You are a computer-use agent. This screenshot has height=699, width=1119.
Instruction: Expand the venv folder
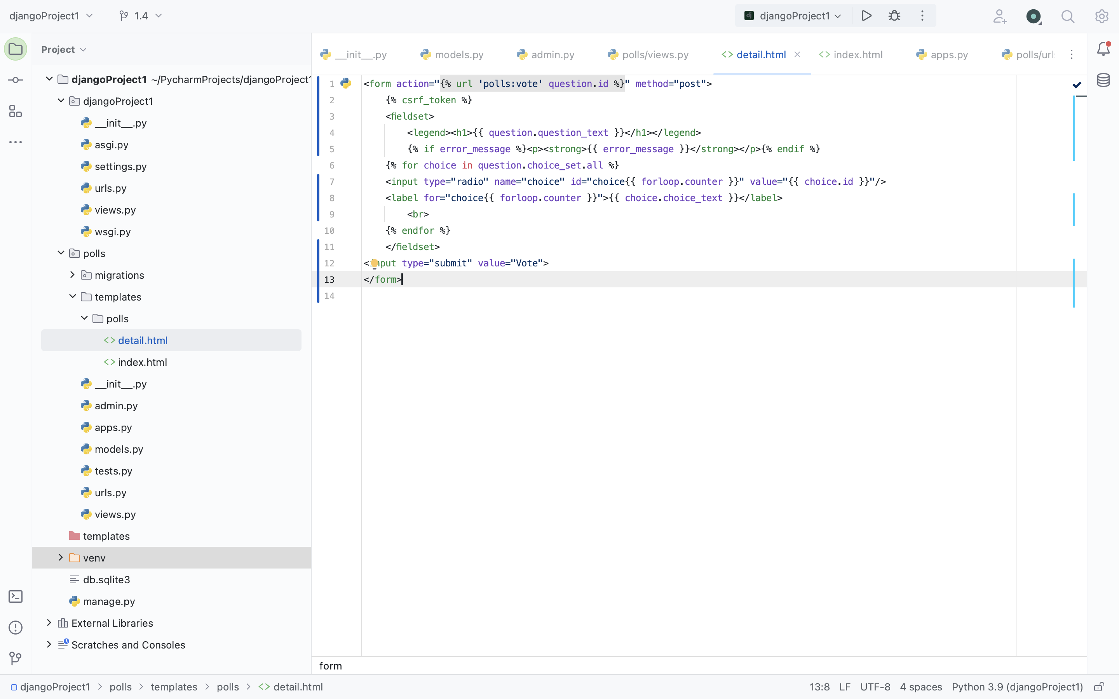61,558
